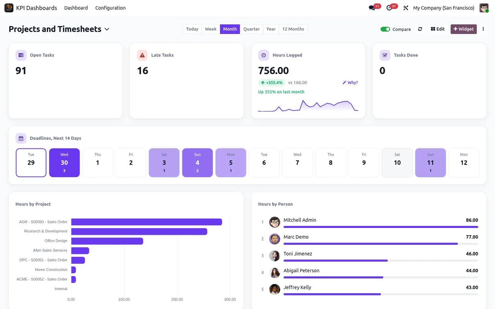
Task: Select Sat 10 deadline day
Action: click(x=397, y=163)
